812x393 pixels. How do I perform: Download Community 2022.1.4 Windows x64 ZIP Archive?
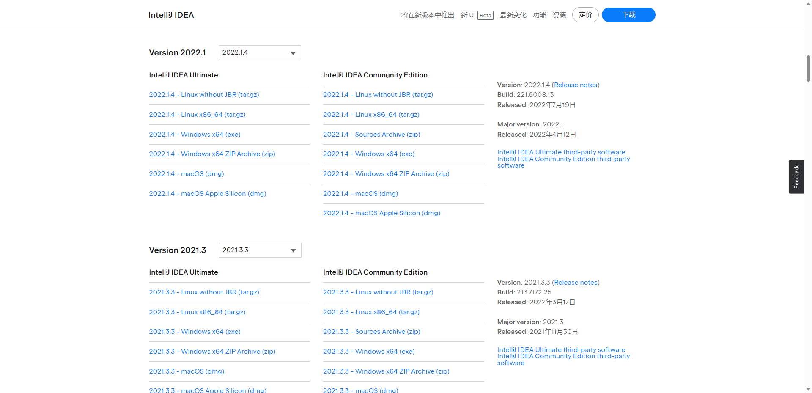tap(386, 174)
